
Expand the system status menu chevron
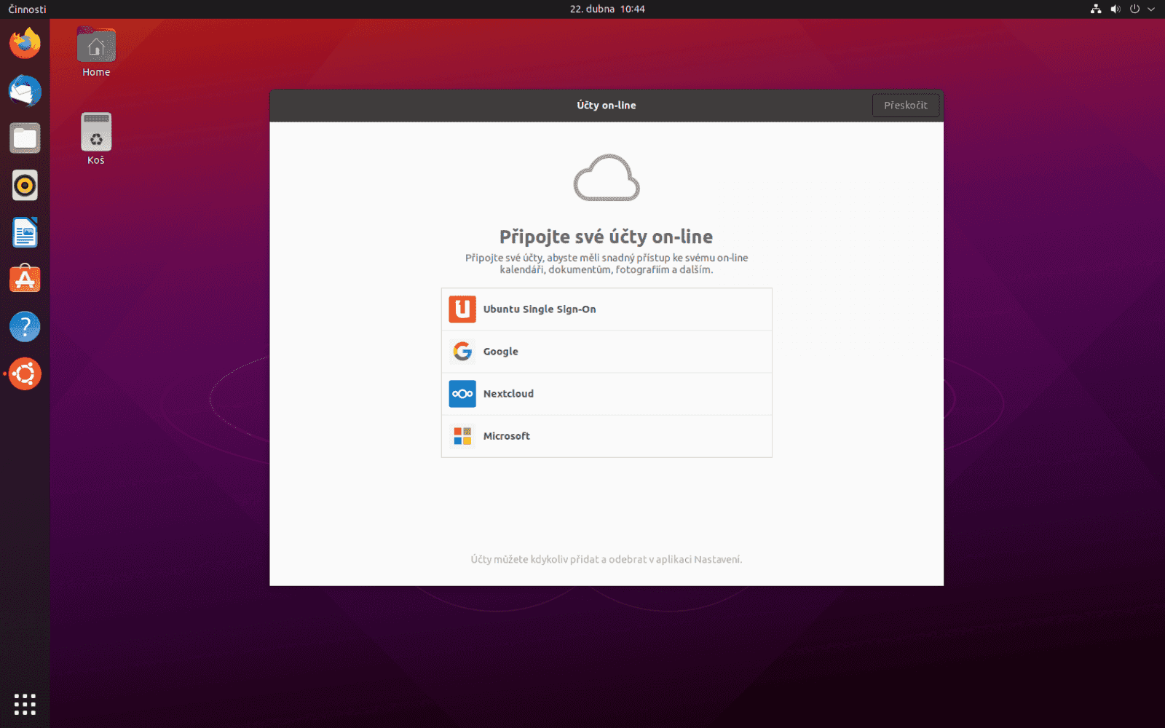point(1150,9)
